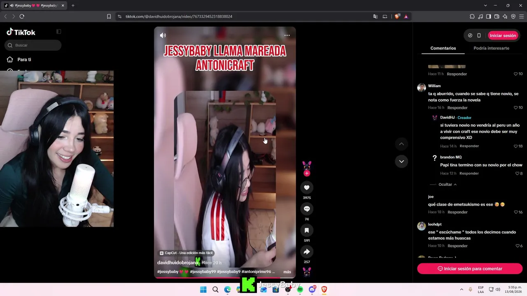The width and height of the screenshot is (527, 296).
Task: Open the taskbar clock and date
Action: (514, 289)
